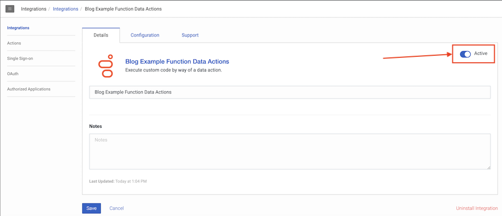Cancel the integration changes
The image size is (502, 216).
point(117,208)
